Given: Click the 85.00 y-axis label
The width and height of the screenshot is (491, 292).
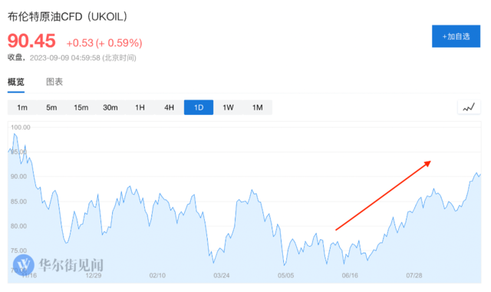Looking at the screenshot, I should [x=18, y=202].
